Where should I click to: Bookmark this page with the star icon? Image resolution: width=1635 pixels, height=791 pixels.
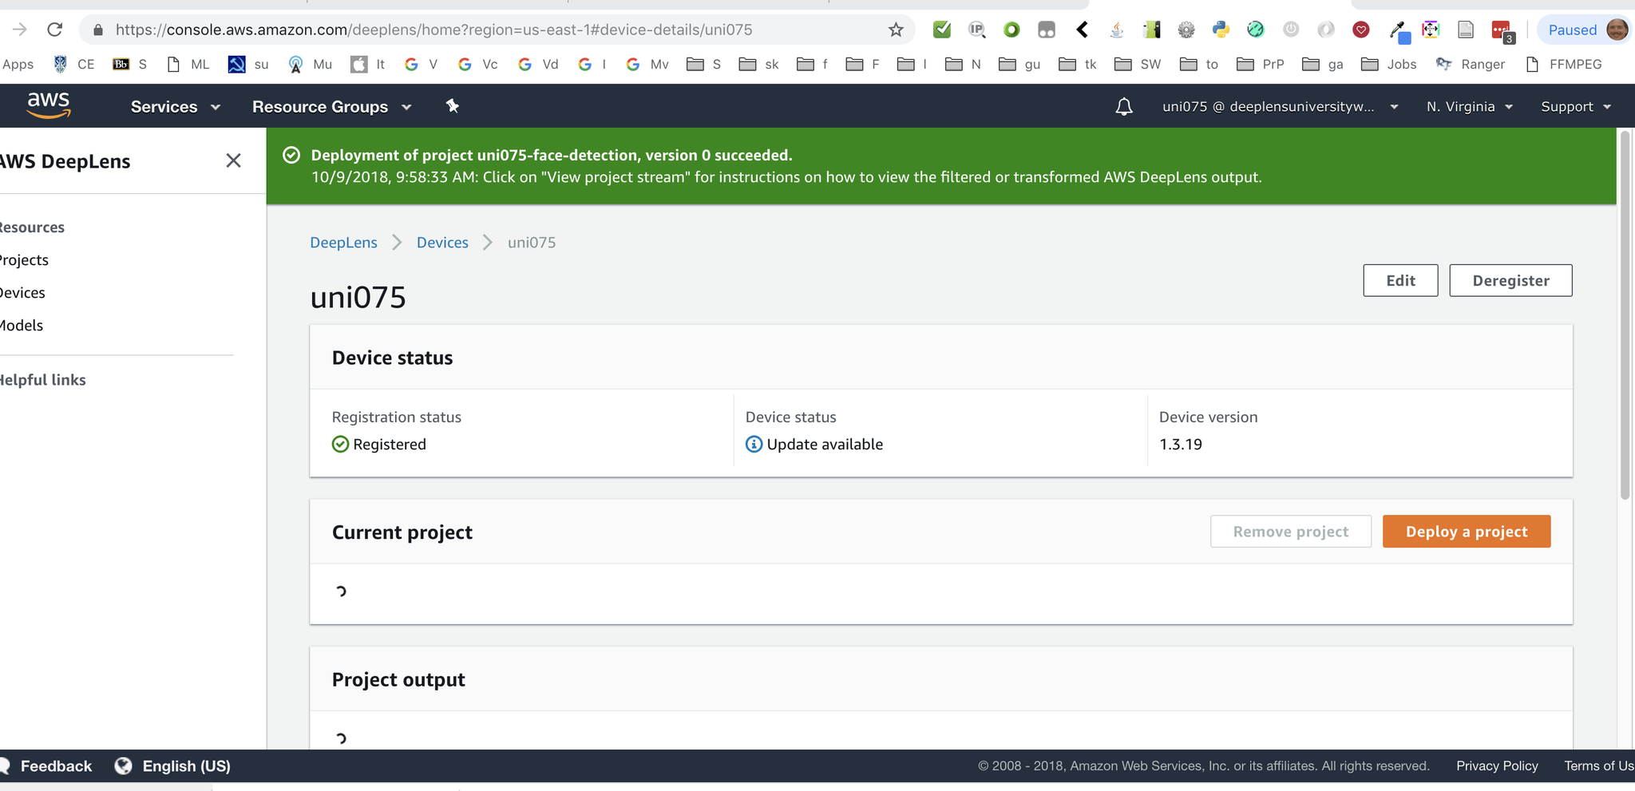(x=896, y=30)
